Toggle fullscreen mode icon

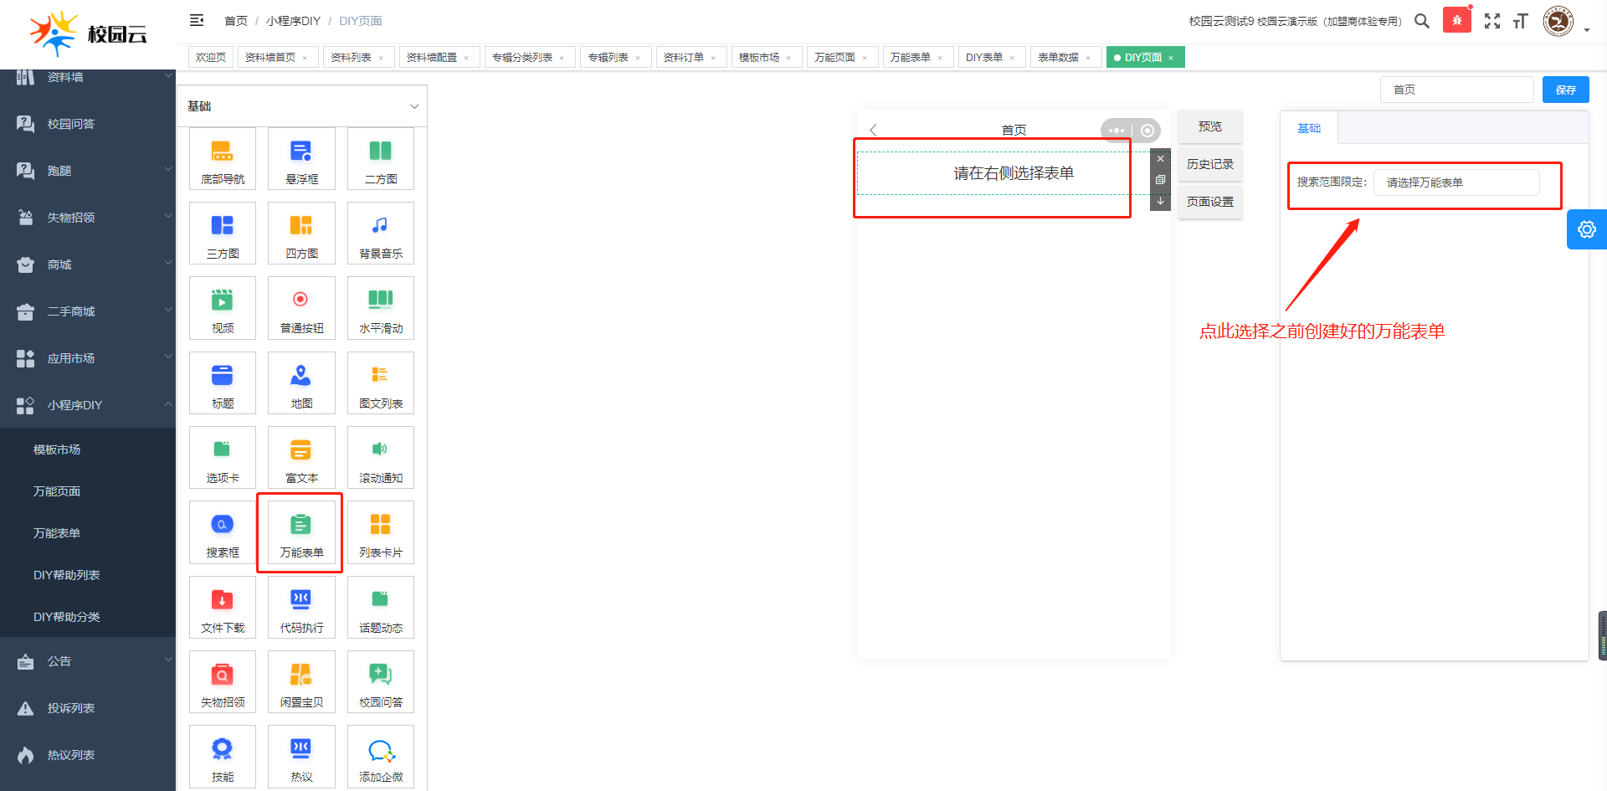coord(1492,21)
